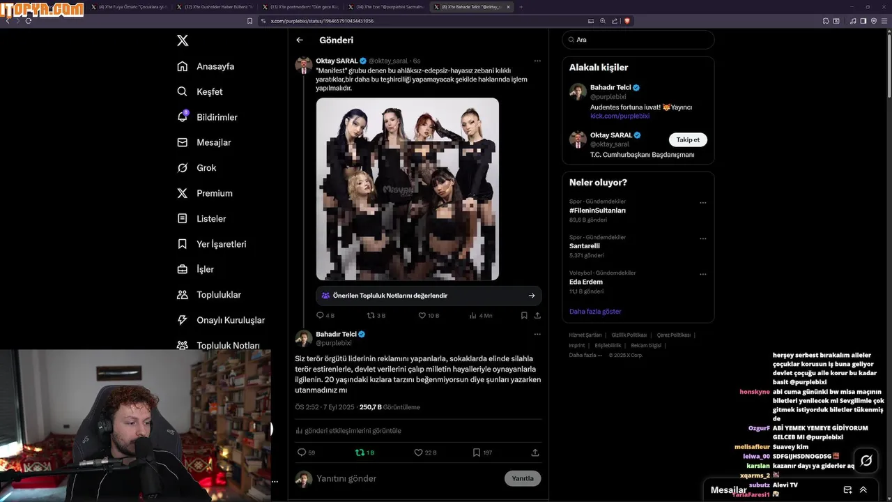
Task: Open Topluluk Notları in sidebar
Action: [x=218, y=345]
